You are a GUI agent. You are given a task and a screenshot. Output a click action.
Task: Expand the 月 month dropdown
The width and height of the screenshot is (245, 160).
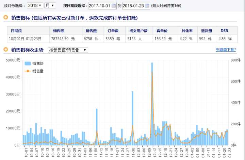point(50,6)
